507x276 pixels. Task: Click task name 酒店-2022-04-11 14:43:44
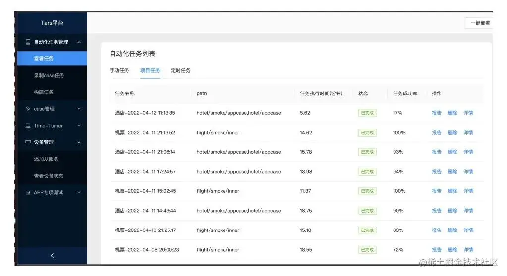[x=146, y=211]
